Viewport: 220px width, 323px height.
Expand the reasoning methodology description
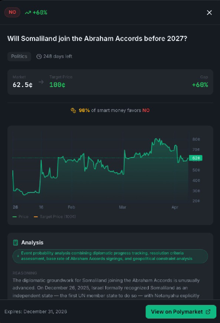pos(109,256)
